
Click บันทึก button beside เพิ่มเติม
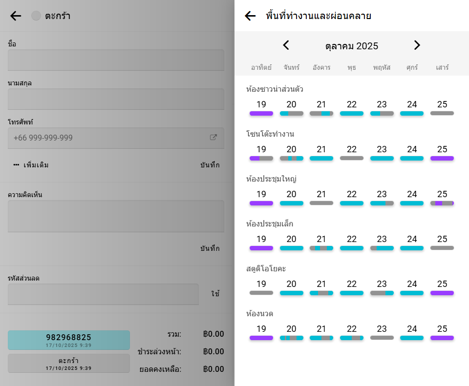click(210, 165)
